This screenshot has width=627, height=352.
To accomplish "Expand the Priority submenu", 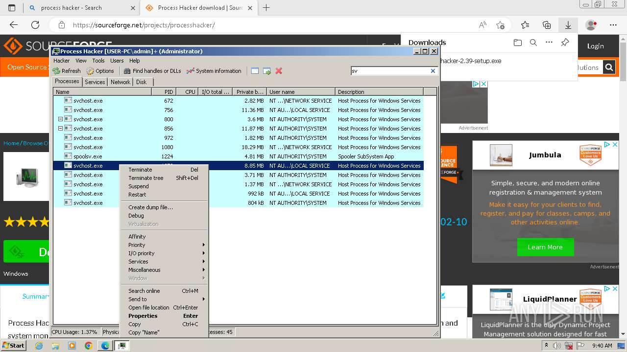I will click(164, 245).
